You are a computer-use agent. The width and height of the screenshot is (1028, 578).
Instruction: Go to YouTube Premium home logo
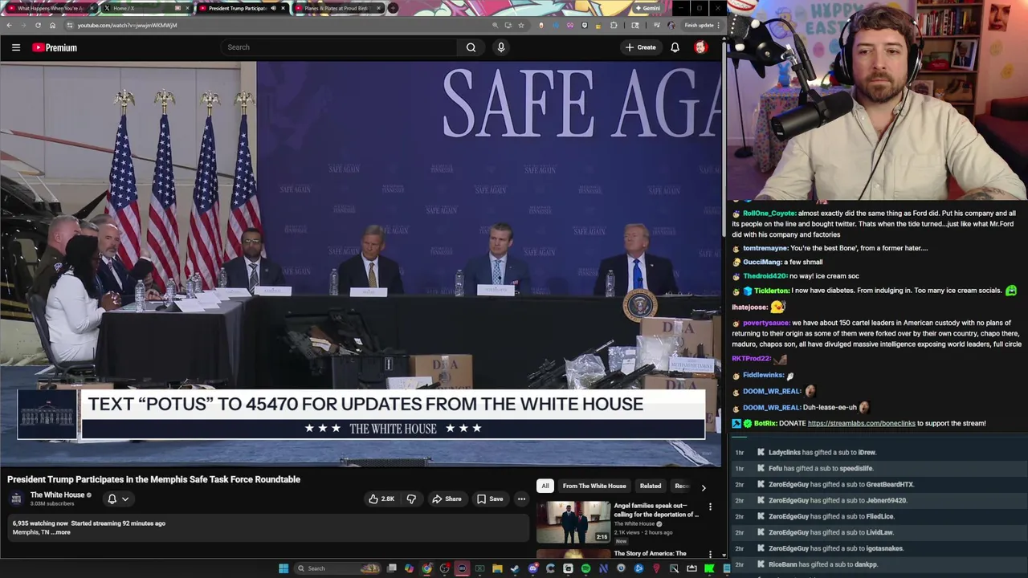55,47
